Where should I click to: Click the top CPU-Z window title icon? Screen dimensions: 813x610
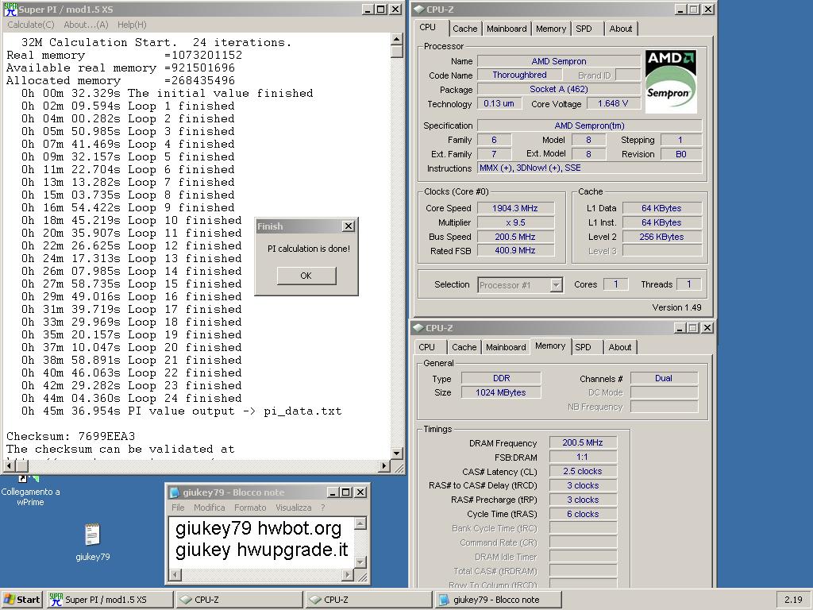(x=419, y=10)
